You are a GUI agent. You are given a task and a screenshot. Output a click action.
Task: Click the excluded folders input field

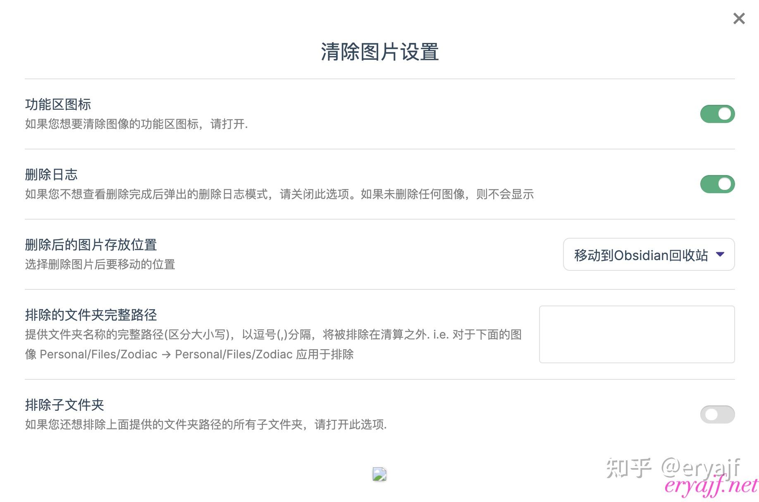(637, 334)
